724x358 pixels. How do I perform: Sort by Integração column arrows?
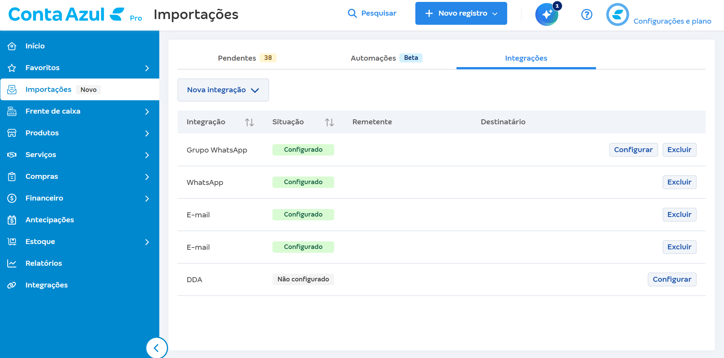249,122
